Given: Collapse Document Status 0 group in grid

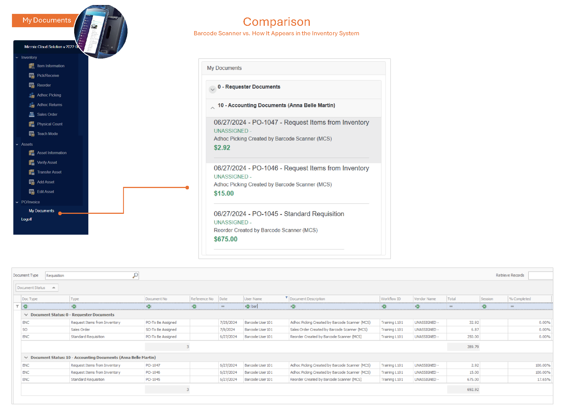Looking at the screenshot, I should (26, 315).
